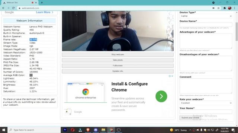Reload the webcam test page
The width and height of the screenshot is (238, 133).
point(13,8)
